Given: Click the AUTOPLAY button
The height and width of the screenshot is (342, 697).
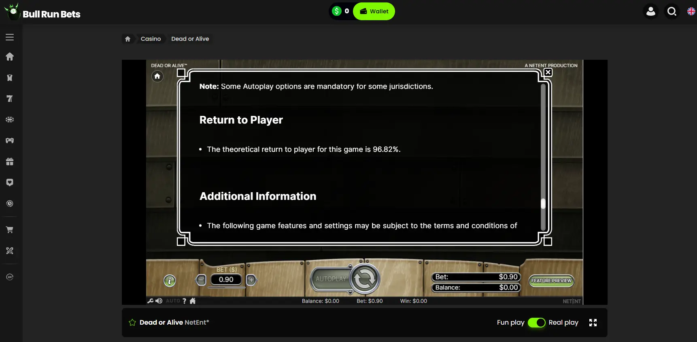Looking at the screenshot, I should [331, 279].
